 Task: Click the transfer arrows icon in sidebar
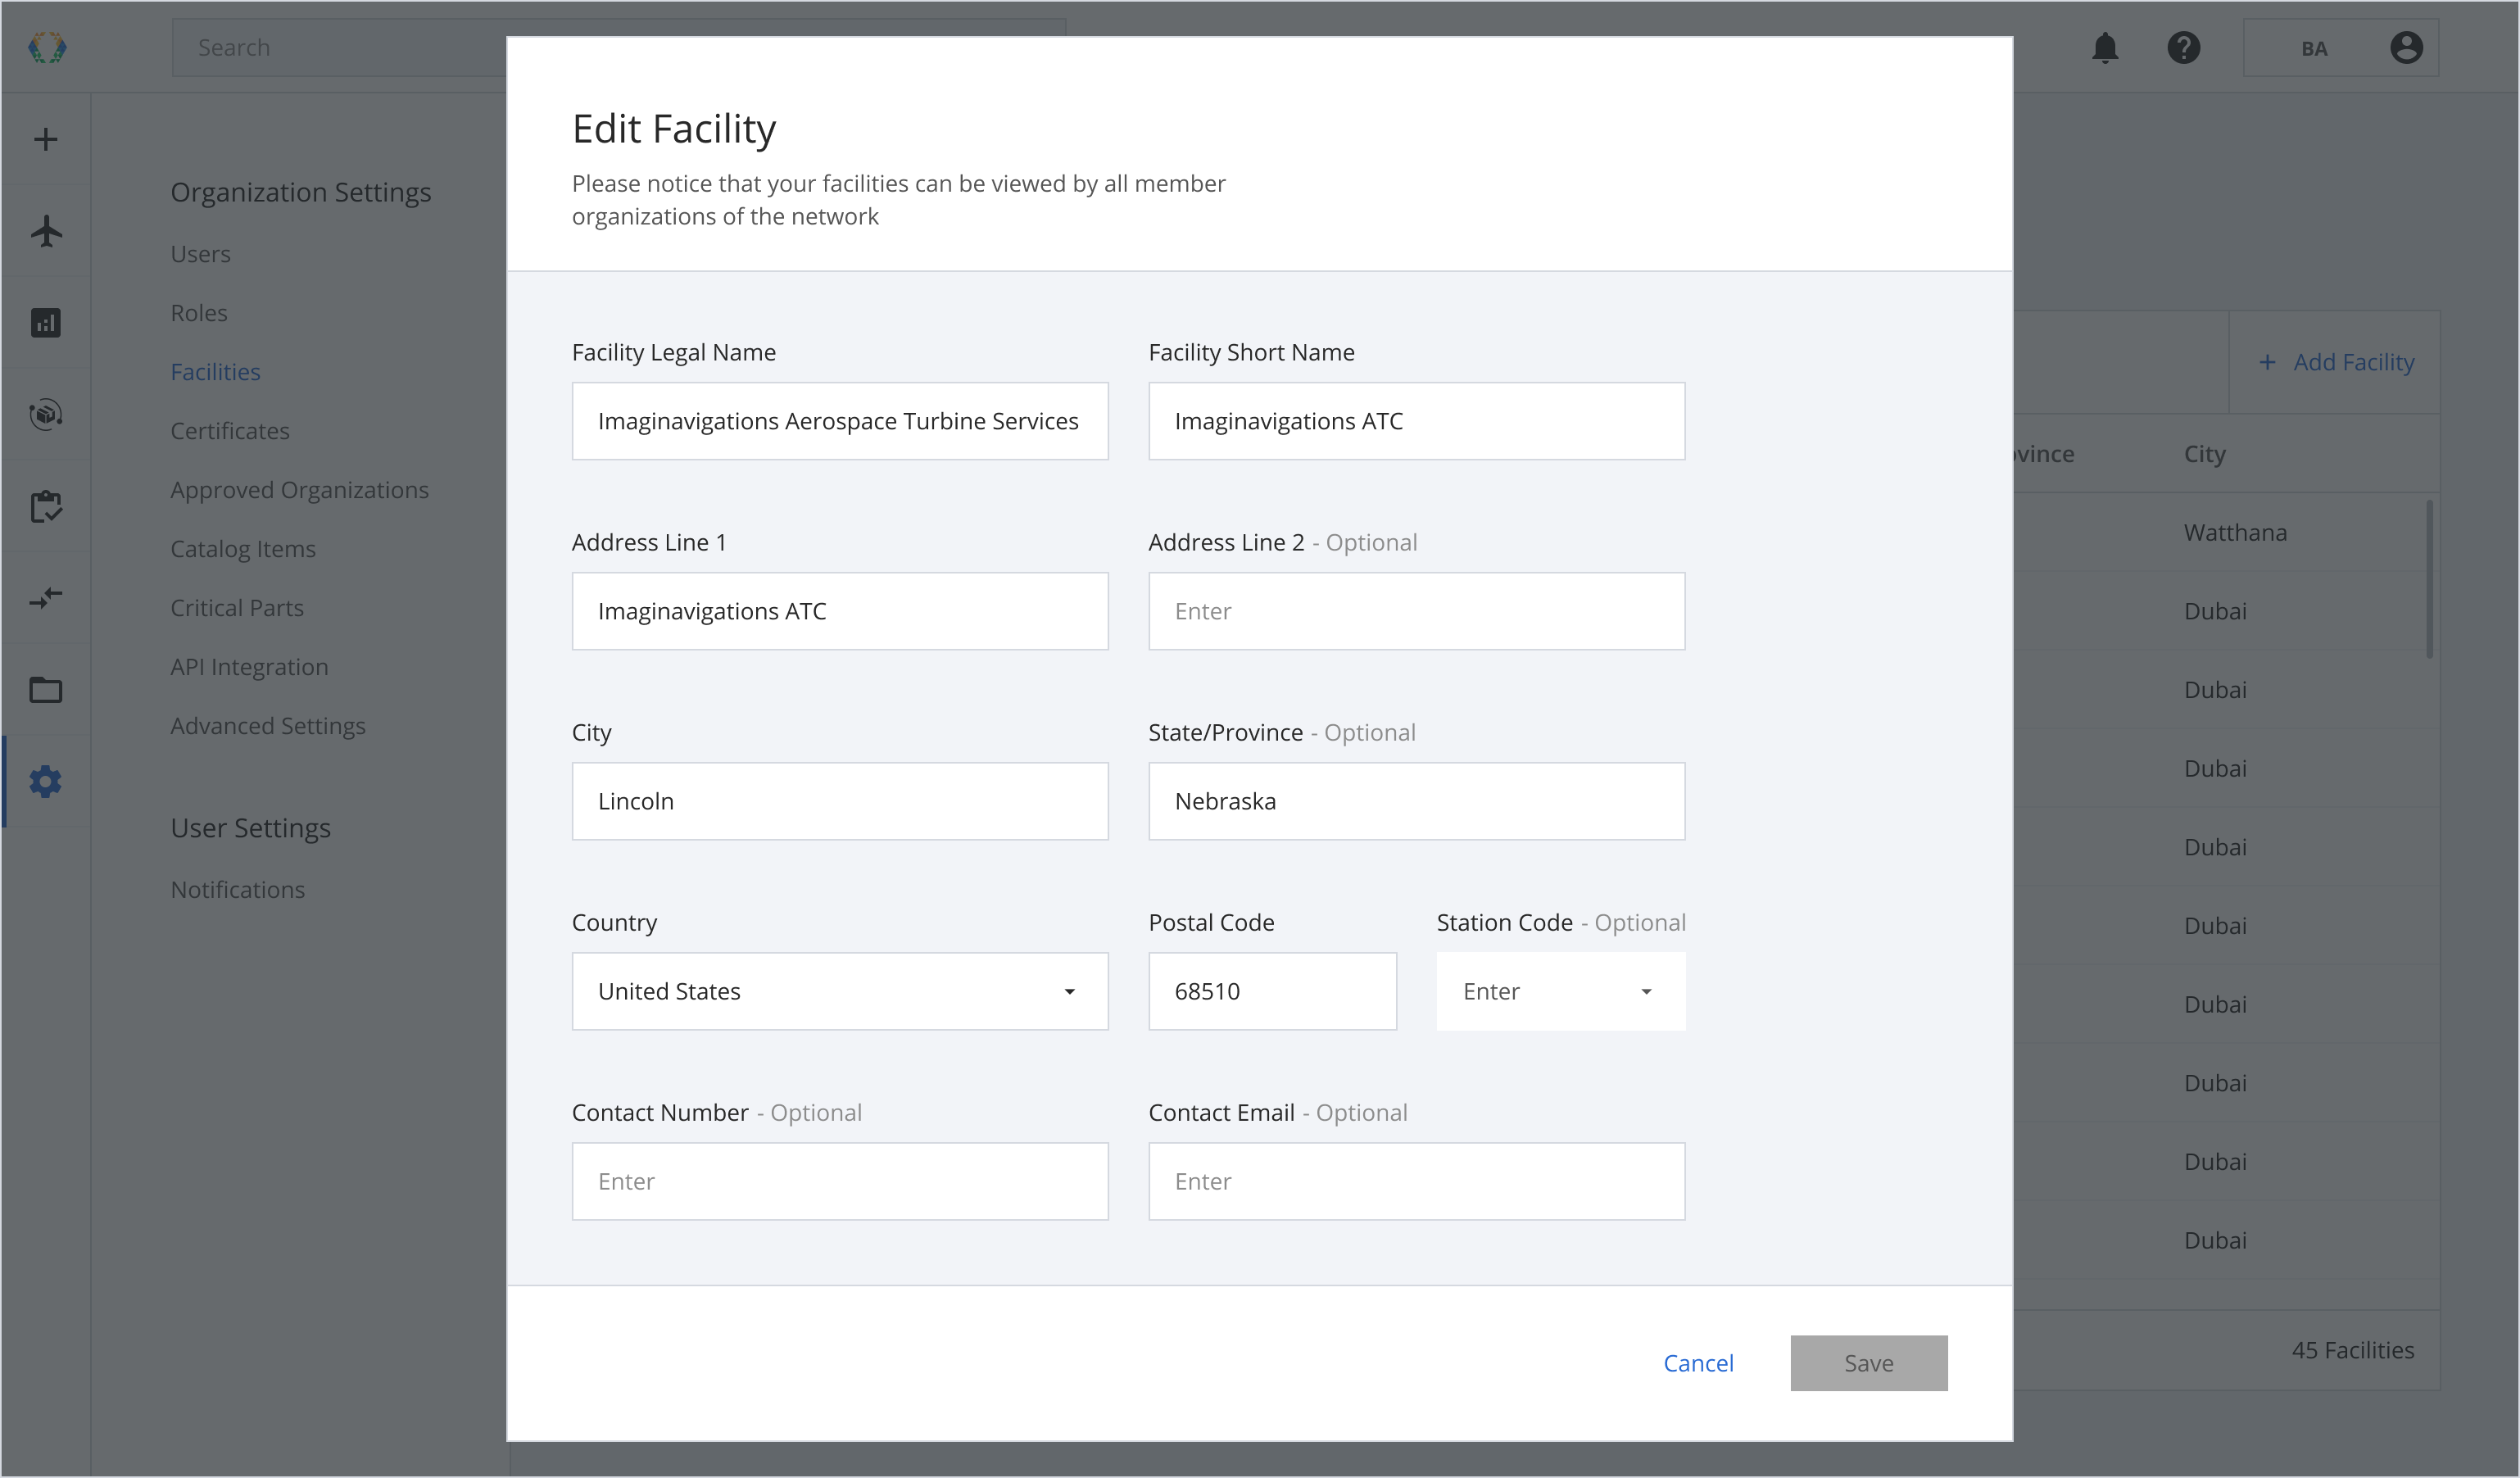pos(46,598)
